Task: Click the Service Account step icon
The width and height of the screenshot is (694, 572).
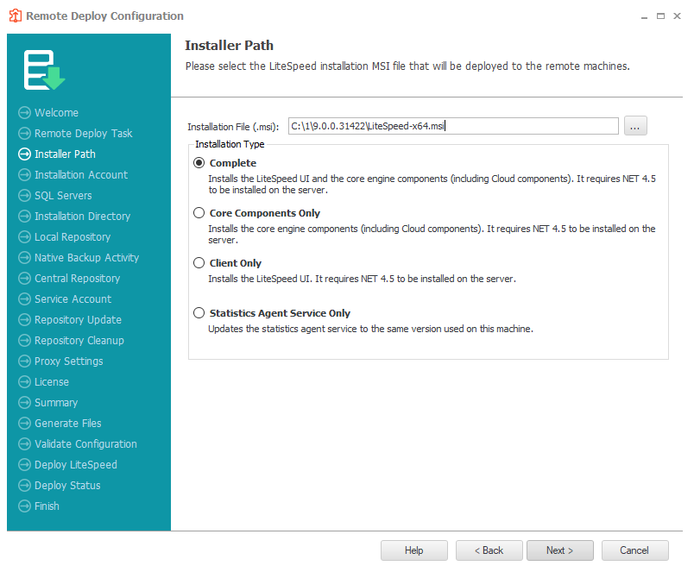Action: 24,299
